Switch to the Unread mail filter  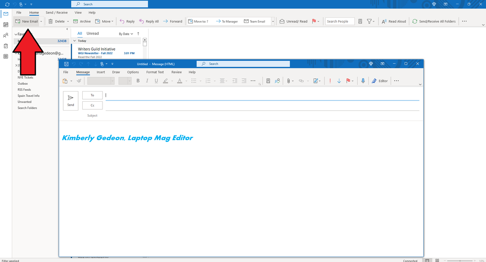(92, 33)
